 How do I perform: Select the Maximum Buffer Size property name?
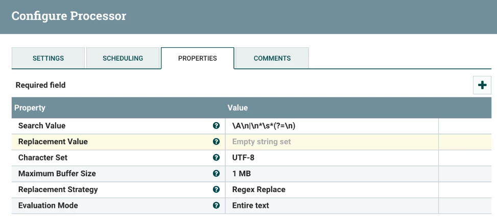(x=57, y=173)
